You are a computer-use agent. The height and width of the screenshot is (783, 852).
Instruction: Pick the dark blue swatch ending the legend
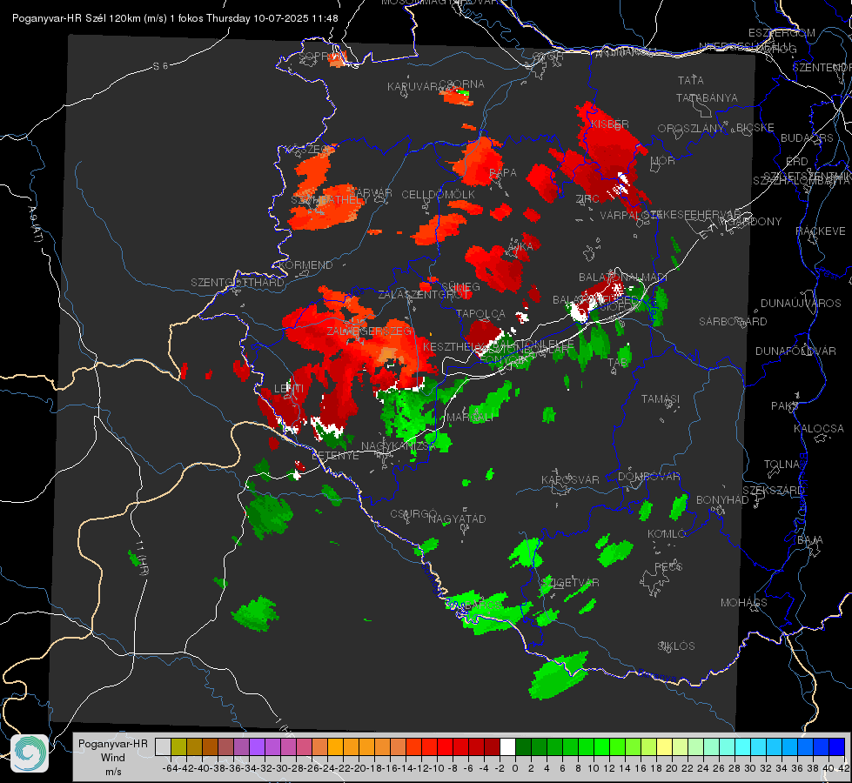click(837, 746)
